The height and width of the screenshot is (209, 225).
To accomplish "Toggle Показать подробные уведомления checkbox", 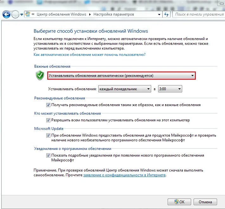I will [48, 156].
